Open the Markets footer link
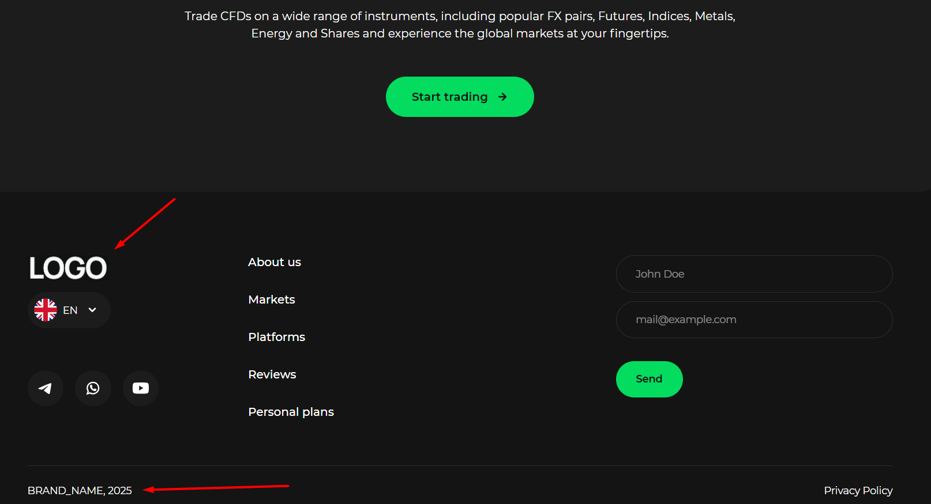The width and height of the screenshot is (931, 504). tap(272, 300)
